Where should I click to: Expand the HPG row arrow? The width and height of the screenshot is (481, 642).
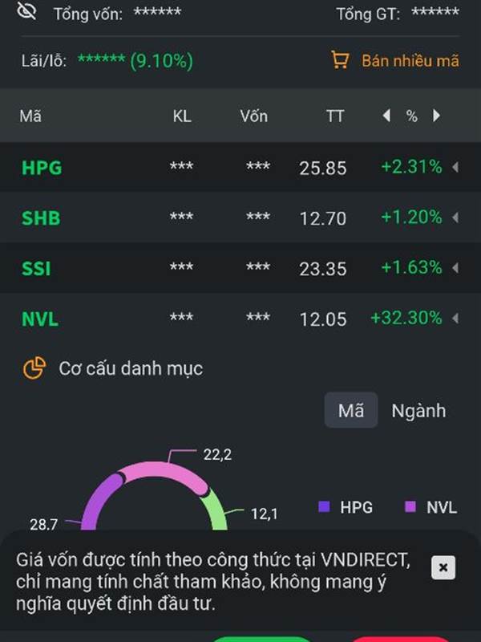pyautogui.click(x=455, y=167)
